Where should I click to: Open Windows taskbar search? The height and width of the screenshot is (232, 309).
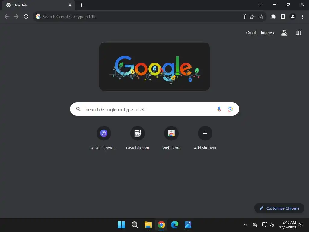pos(135,225)
